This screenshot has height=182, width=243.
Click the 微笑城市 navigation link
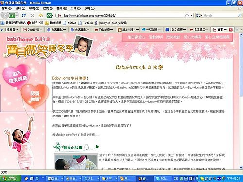click(x=173, y=37)
